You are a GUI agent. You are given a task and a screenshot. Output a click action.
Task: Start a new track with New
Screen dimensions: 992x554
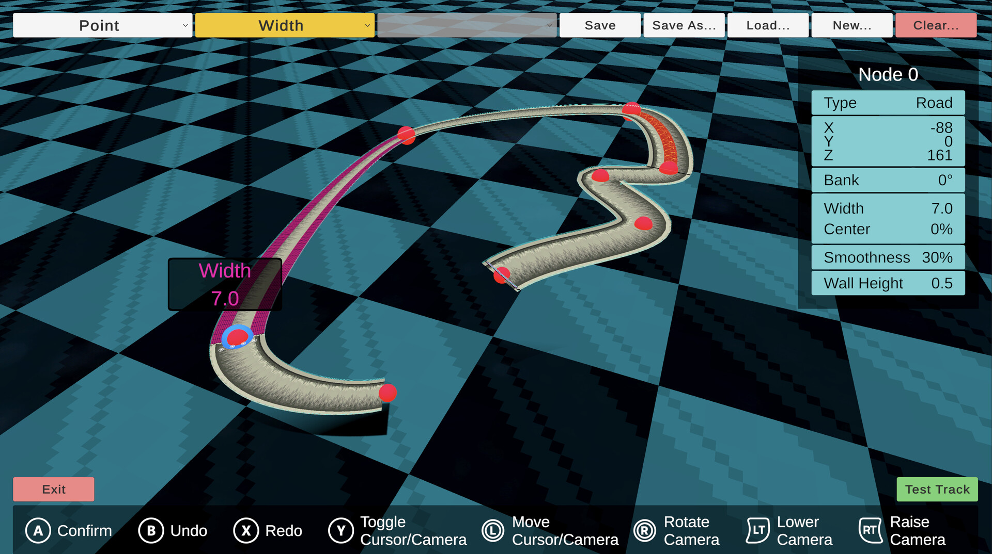(851, 25)
